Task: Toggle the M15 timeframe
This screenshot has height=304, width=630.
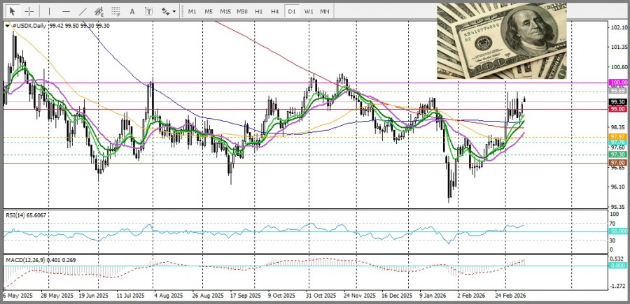Action: pyautogui.click(x=225, y=11)
